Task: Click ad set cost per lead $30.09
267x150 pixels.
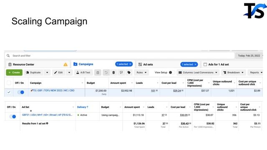Action: (184, 115)
